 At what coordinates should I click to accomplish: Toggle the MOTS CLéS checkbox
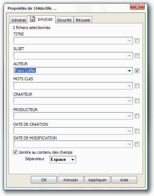pos(137,86)
